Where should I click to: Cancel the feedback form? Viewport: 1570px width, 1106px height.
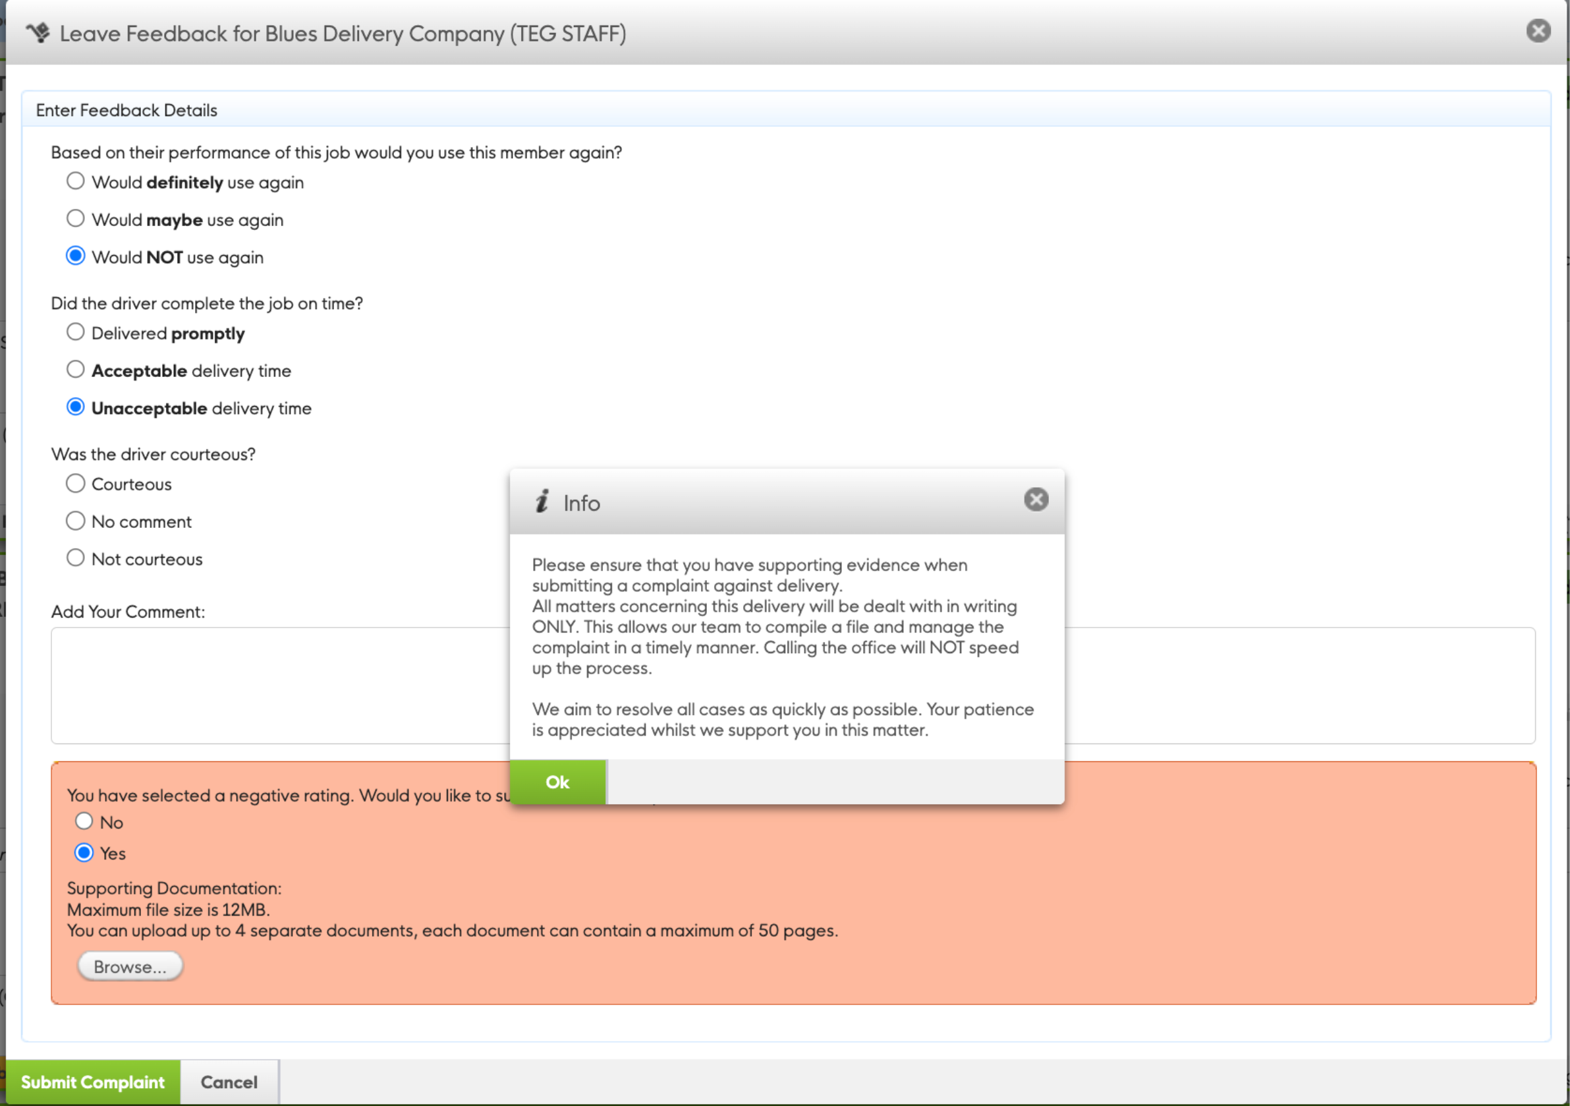point(229,1082)
